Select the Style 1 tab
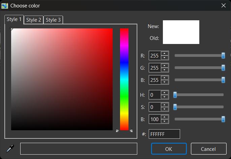This screenshot has width=231, height=159. 14,20
